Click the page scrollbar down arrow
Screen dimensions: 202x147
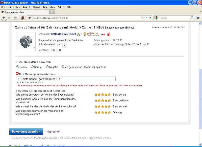200,144
